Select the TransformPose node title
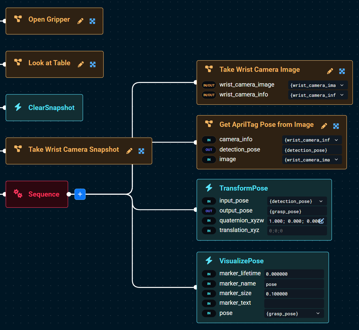Screen dimensions: 359x330 tap(244, 188)
